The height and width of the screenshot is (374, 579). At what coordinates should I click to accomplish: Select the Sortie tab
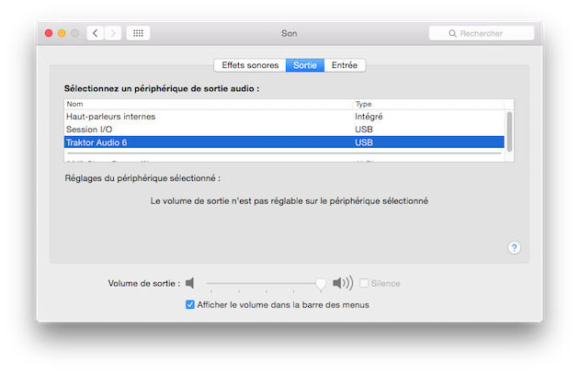pos(305,65)
